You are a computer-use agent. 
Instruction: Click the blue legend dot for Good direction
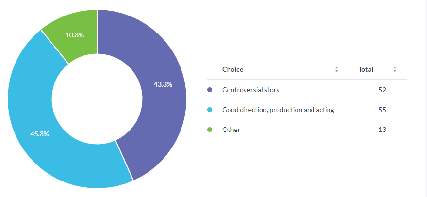pyautogui.click(x=210, y=110)
